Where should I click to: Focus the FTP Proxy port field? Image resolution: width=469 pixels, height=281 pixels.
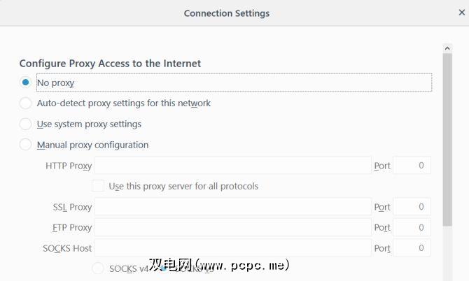tap(412, 227)
